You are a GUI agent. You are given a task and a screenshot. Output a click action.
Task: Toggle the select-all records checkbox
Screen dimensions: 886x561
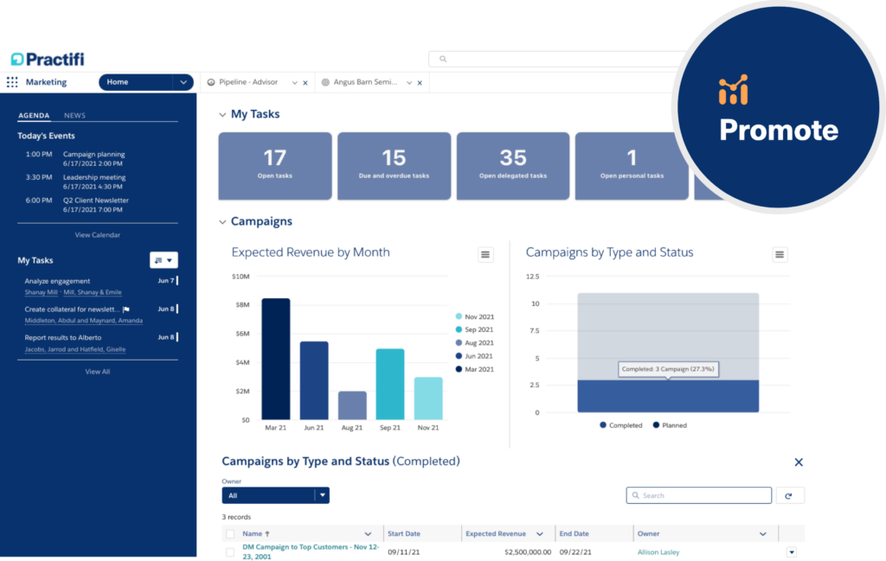coord(230,534)
